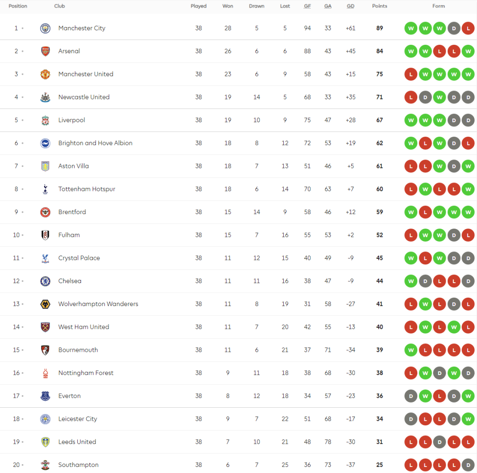Screen dimensions: 477x473
Task: Click Manchester City's latest form result (L)
Action: [x=468, y=28]
